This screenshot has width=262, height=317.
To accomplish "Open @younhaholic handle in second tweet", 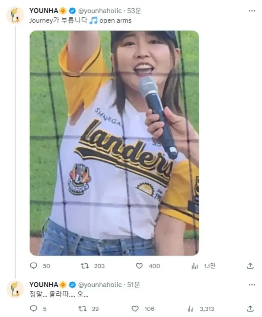I will (x=100, y=285).
